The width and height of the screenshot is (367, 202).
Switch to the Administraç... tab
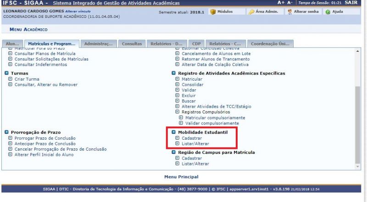(x=99, y=44)
